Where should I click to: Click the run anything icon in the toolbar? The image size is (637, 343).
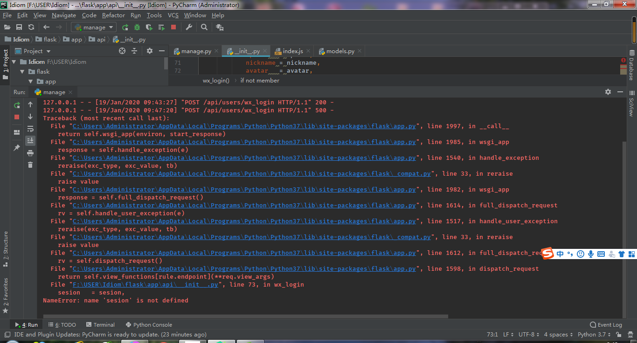pos(220,27)
